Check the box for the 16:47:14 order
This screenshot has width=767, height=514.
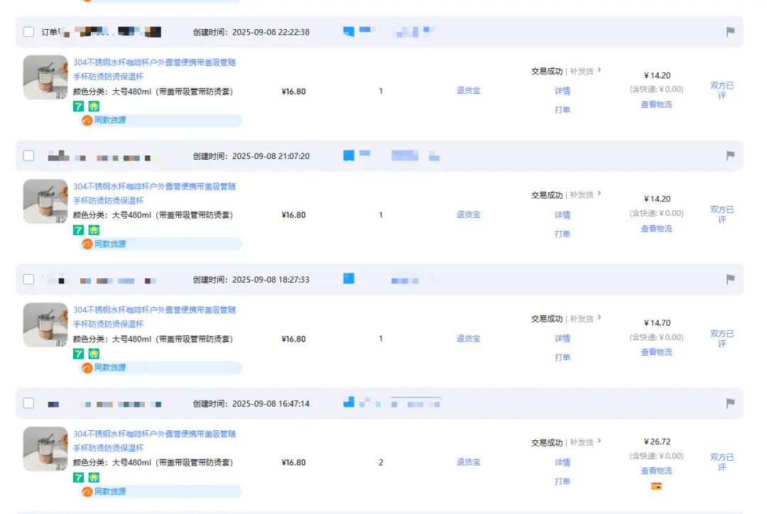point(28,403)
